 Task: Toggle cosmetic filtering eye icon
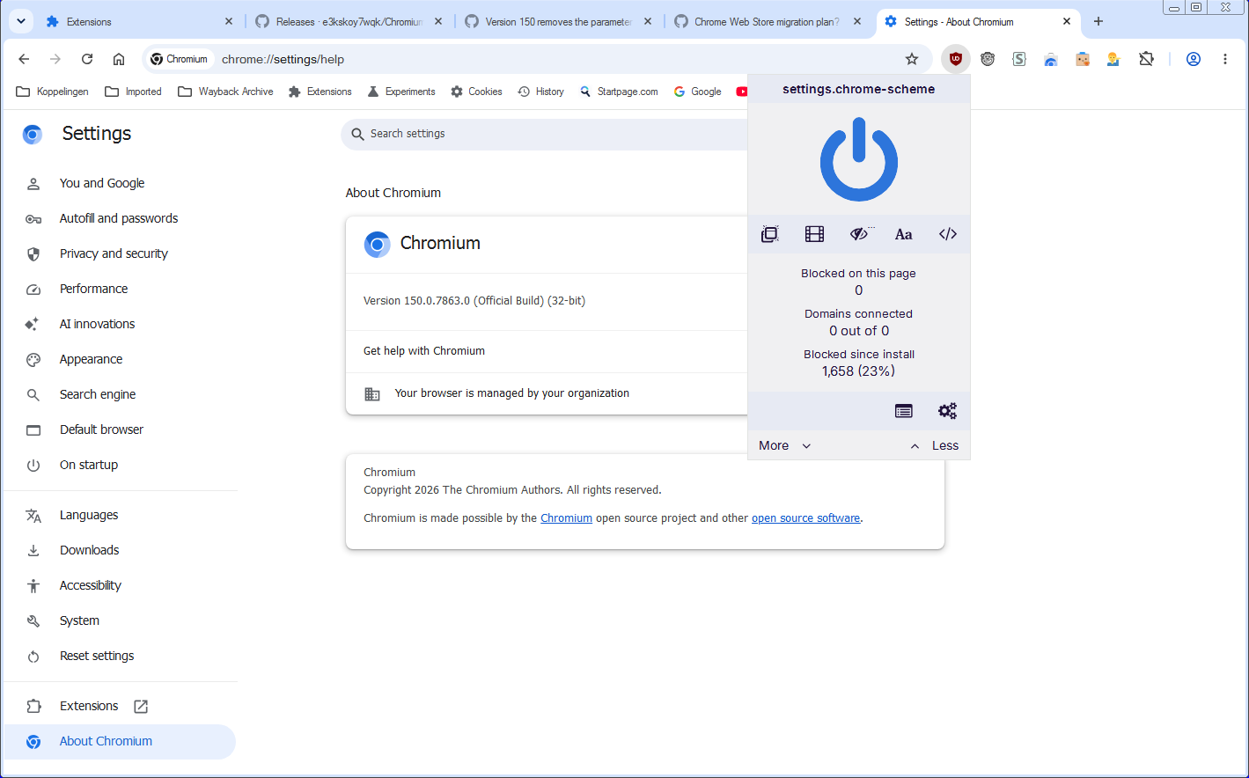pos(860,234)
